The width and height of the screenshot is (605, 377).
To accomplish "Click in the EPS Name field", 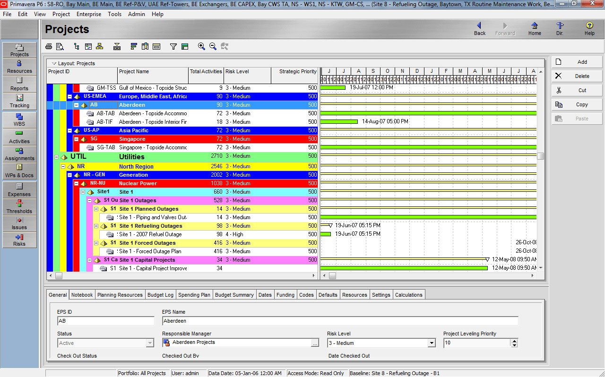I will pos(340,321).
